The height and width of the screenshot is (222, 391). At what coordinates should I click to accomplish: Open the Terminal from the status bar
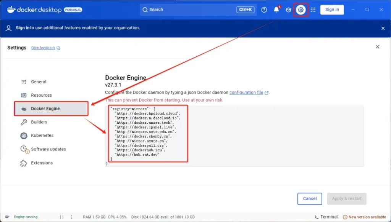(x=326, y=217)
